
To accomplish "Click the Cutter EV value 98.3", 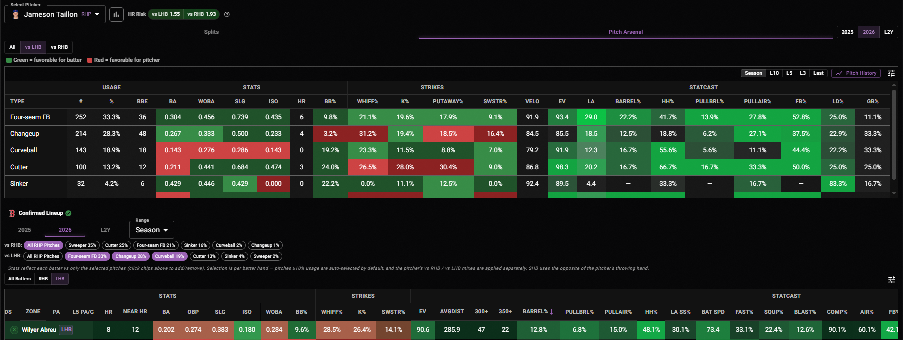I will [x=562, y=167].
